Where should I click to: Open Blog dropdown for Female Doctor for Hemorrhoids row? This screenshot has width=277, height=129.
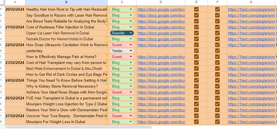(131, 39)
